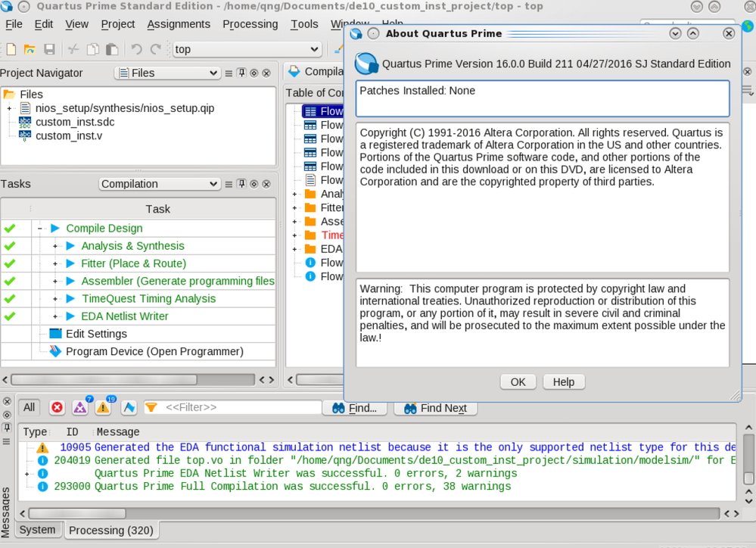The height and width of the screenshot is (548, 756).
Task: Open the View menu
Action: point(76,24)
